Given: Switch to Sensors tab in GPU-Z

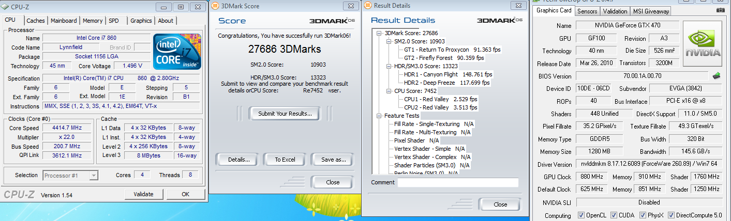Looking at the screenshot, I should pyautogui.click(x=587, y=11).
